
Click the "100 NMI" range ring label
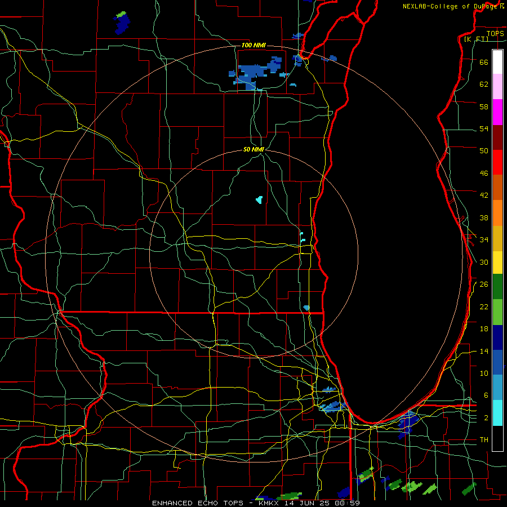point(253,45)
